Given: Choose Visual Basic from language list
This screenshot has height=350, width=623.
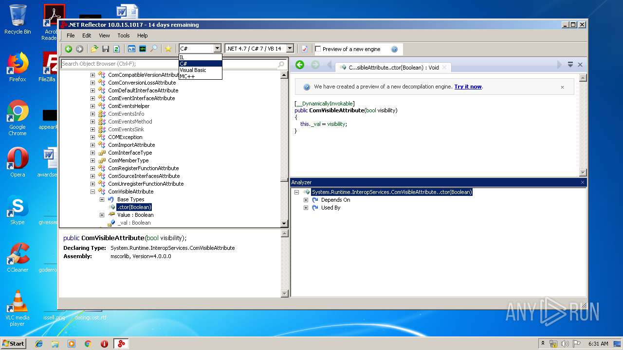Looking at the screenshot, I should 201,70.
